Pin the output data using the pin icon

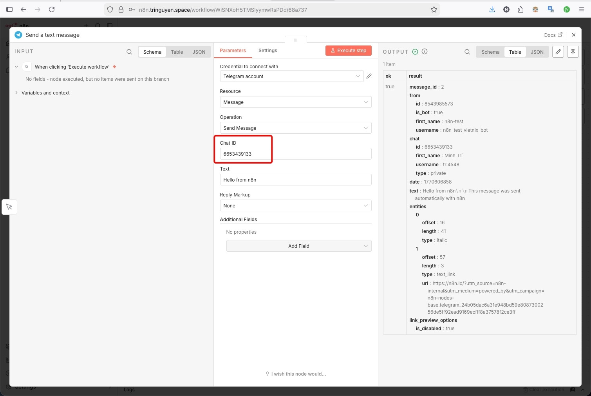[573, 51]
